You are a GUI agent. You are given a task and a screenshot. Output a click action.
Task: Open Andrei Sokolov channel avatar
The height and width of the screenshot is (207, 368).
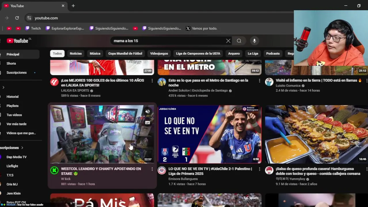(x=162, y=82)
